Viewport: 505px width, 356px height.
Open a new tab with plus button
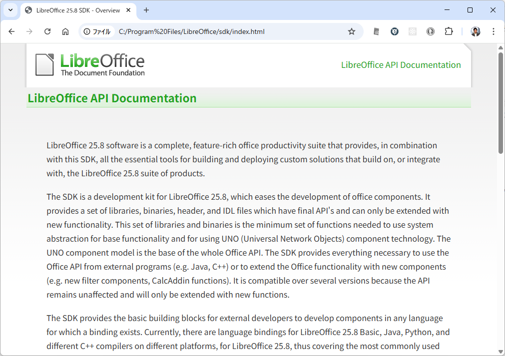click(146, 10)
